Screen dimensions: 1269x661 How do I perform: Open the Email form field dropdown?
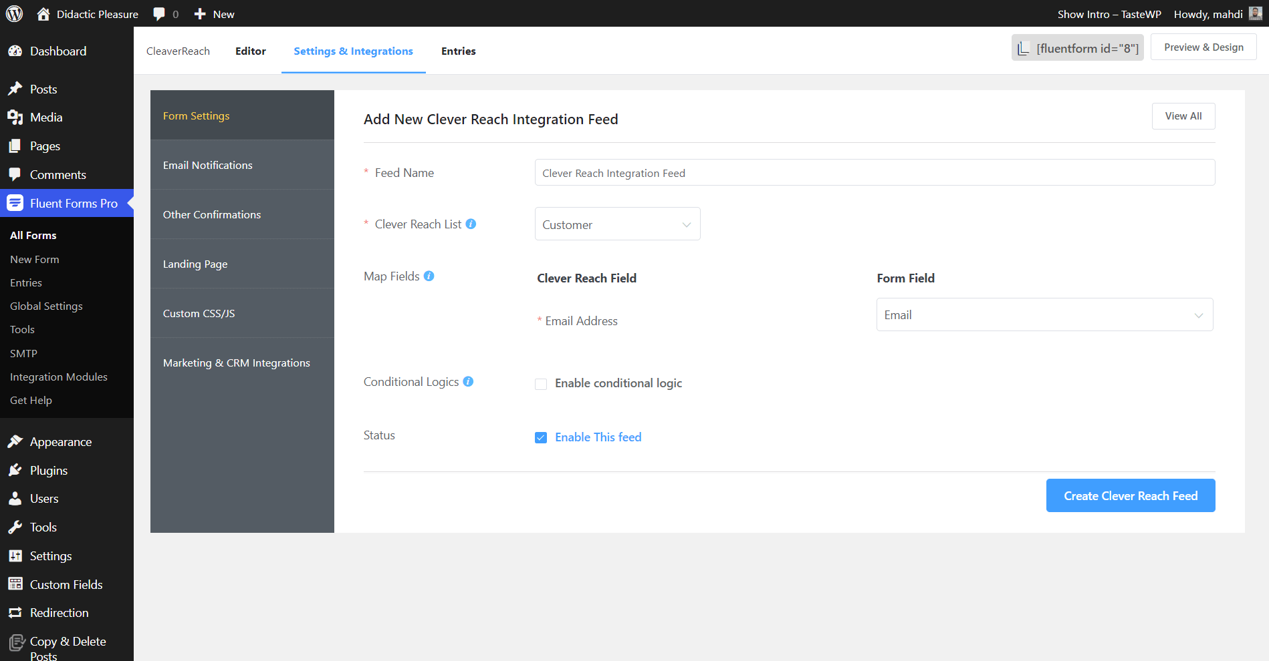tap(1044, 315)
